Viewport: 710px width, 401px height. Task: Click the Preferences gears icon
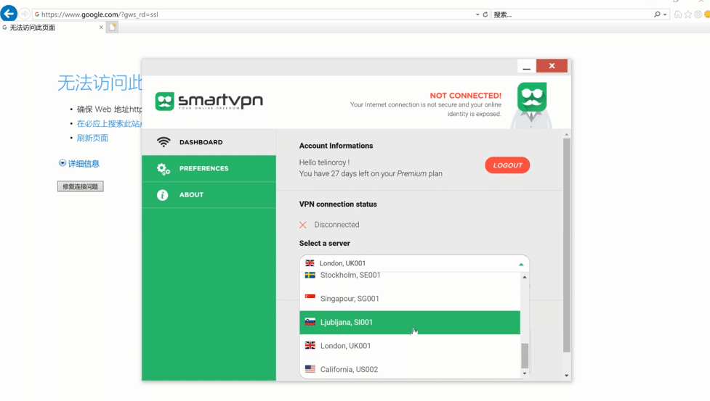(x=164, y=169)
